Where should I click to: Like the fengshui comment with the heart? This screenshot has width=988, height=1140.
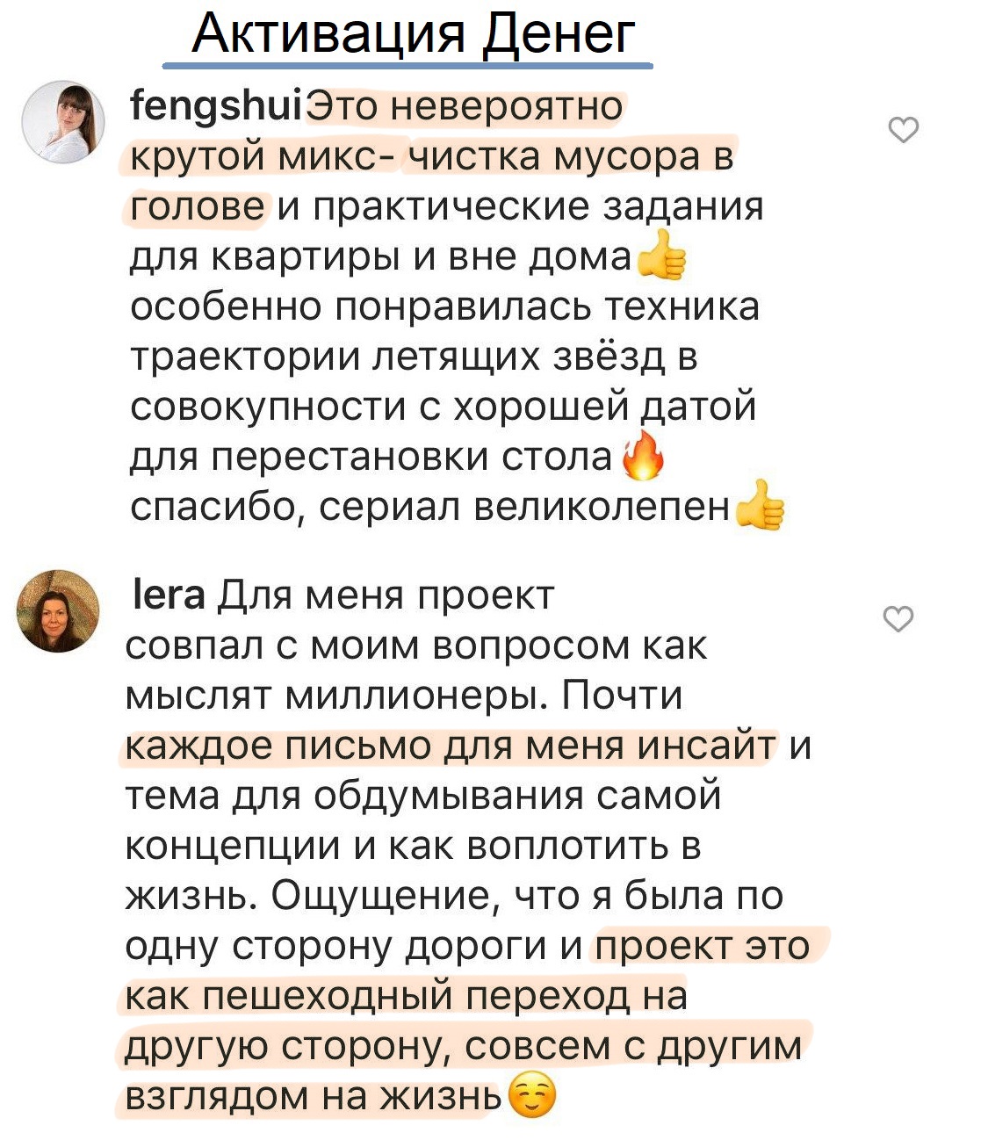(903, 130)
